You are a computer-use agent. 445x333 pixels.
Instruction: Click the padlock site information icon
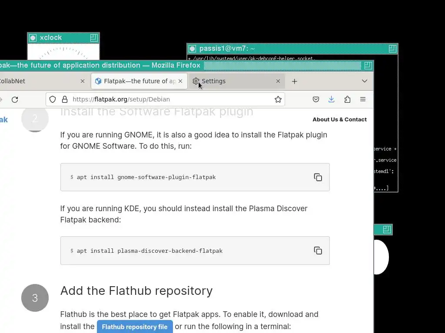[x=65, y=99]
